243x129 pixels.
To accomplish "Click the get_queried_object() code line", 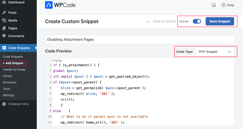I will tap(101, 77).
